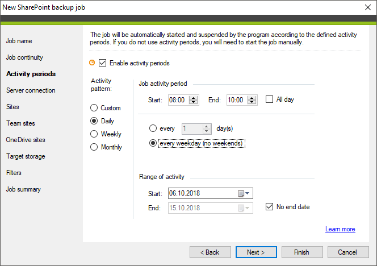The image size is (377, 266).
Task: Expand the range Start date dropdown arrow
Action: coord(248,193)
